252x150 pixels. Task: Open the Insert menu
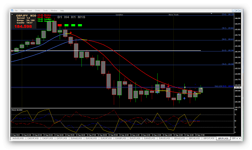tap(30, 10)
